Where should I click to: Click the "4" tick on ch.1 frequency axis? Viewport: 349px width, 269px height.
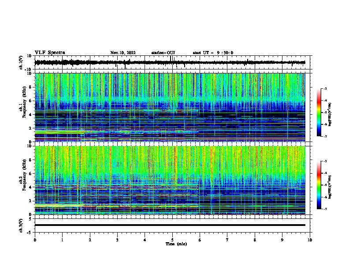point(31,115)
